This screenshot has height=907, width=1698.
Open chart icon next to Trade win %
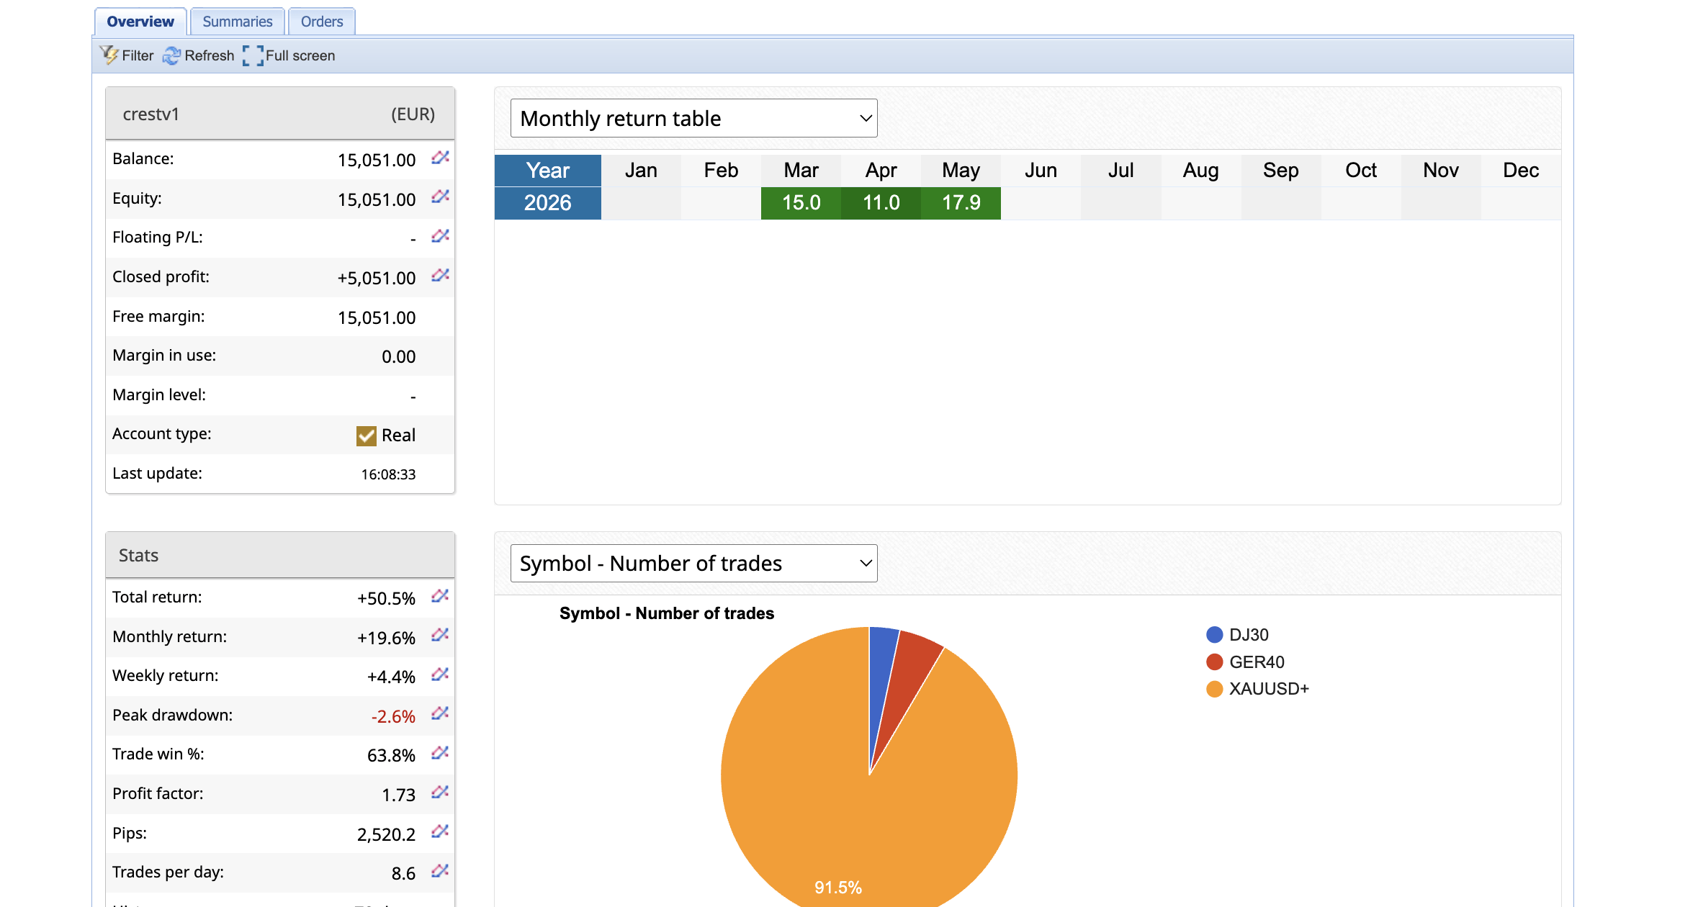440,753
